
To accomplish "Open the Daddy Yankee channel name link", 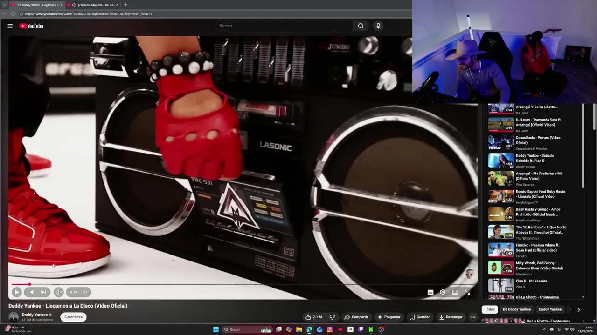I will (x=35, y=315).
